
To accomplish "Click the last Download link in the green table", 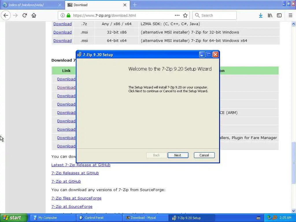I will click(66, 146).
